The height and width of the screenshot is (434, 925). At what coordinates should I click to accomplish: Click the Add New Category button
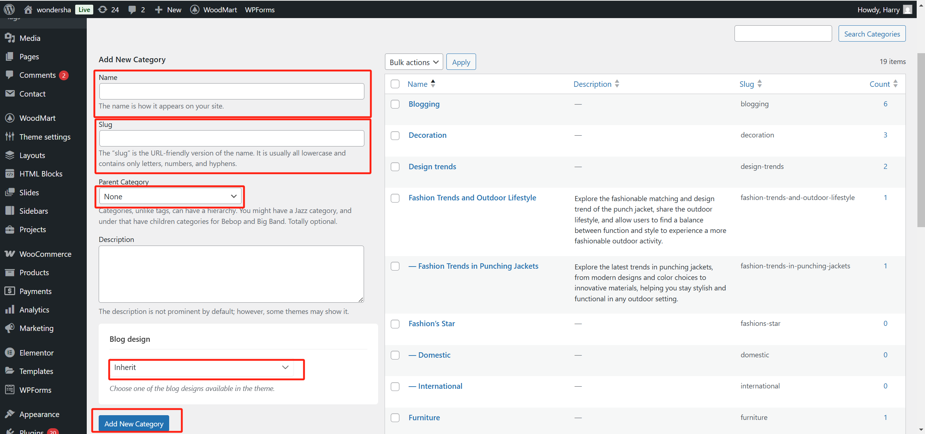click(x=134, y=424)
